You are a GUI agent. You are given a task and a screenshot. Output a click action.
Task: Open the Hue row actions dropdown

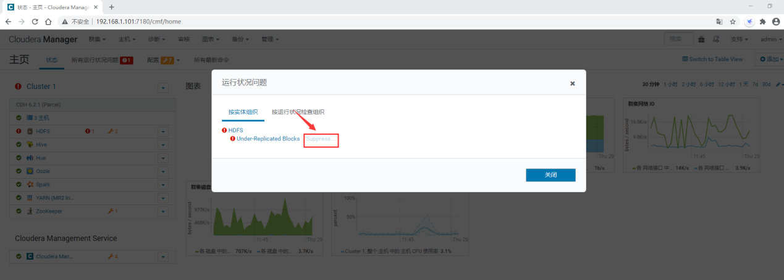163,158
